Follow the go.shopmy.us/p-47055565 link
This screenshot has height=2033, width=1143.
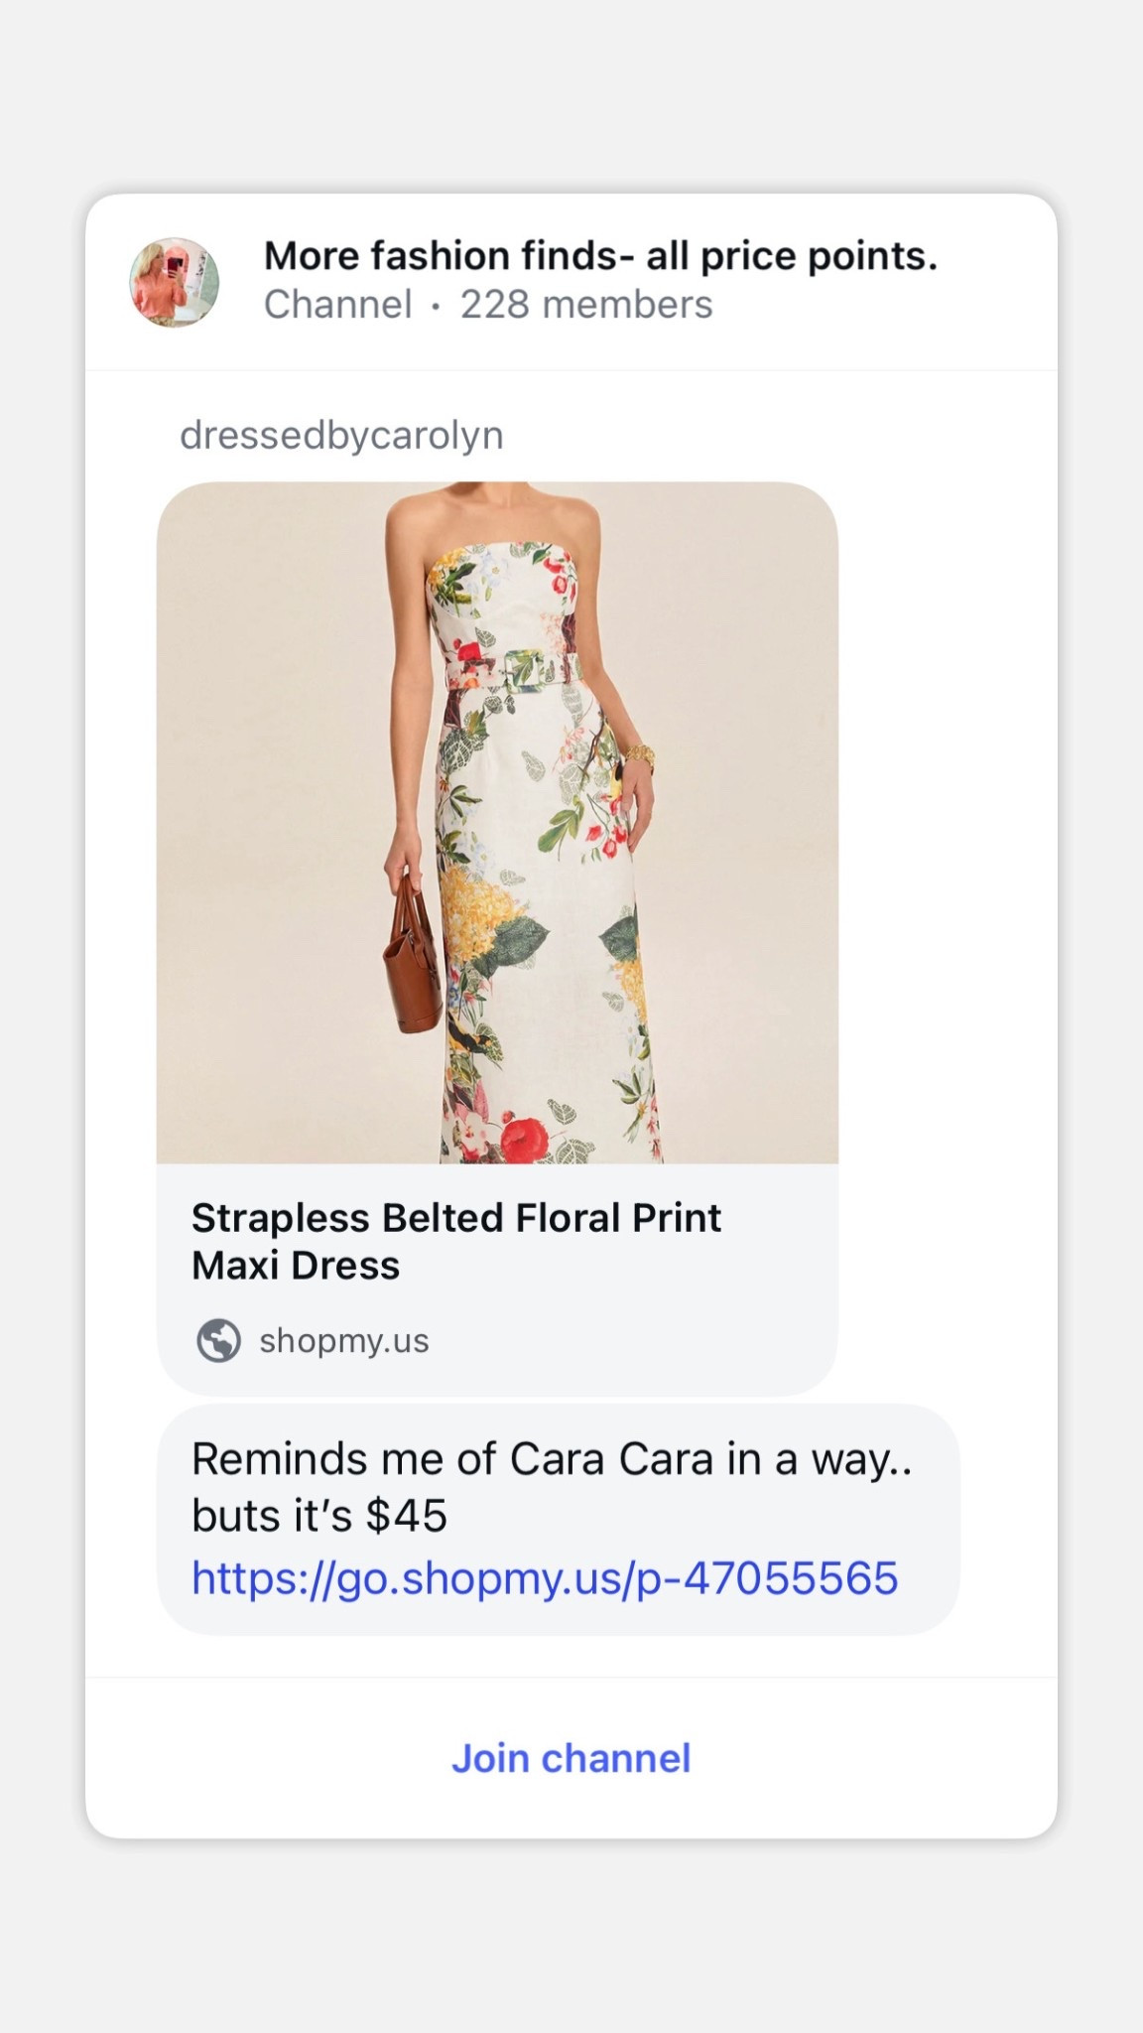544,1577
